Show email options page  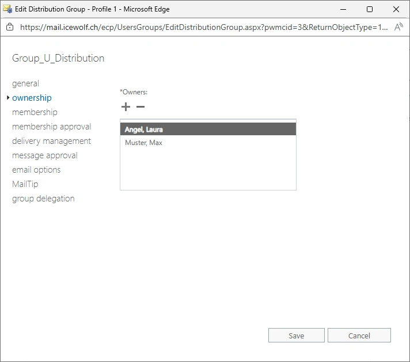pos(36,170)
